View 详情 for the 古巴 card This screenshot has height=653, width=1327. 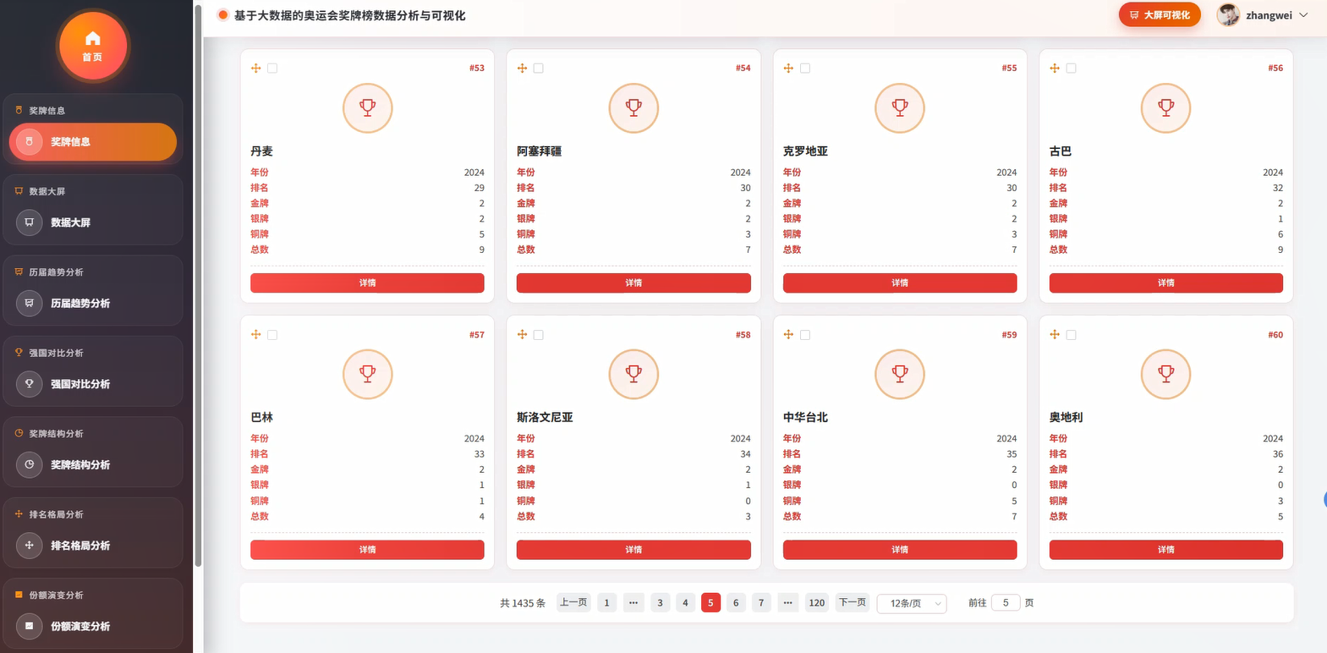point(1165,283)
